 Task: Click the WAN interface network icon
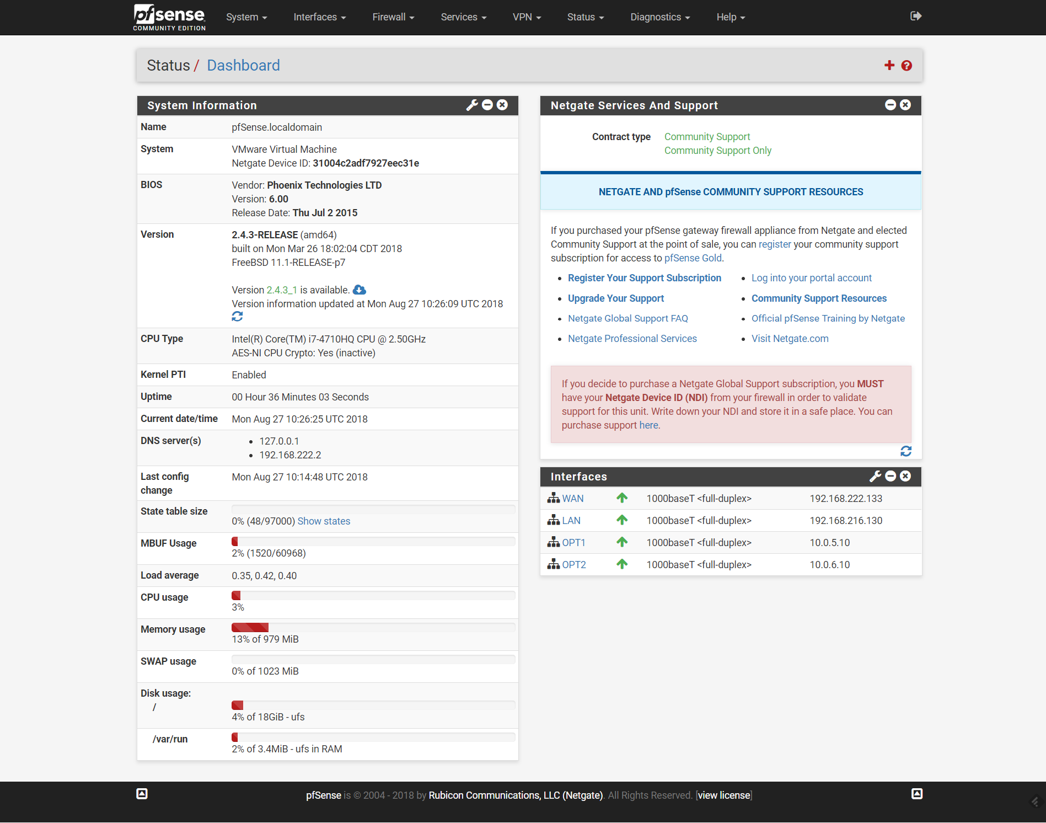(x=553, y=498)
